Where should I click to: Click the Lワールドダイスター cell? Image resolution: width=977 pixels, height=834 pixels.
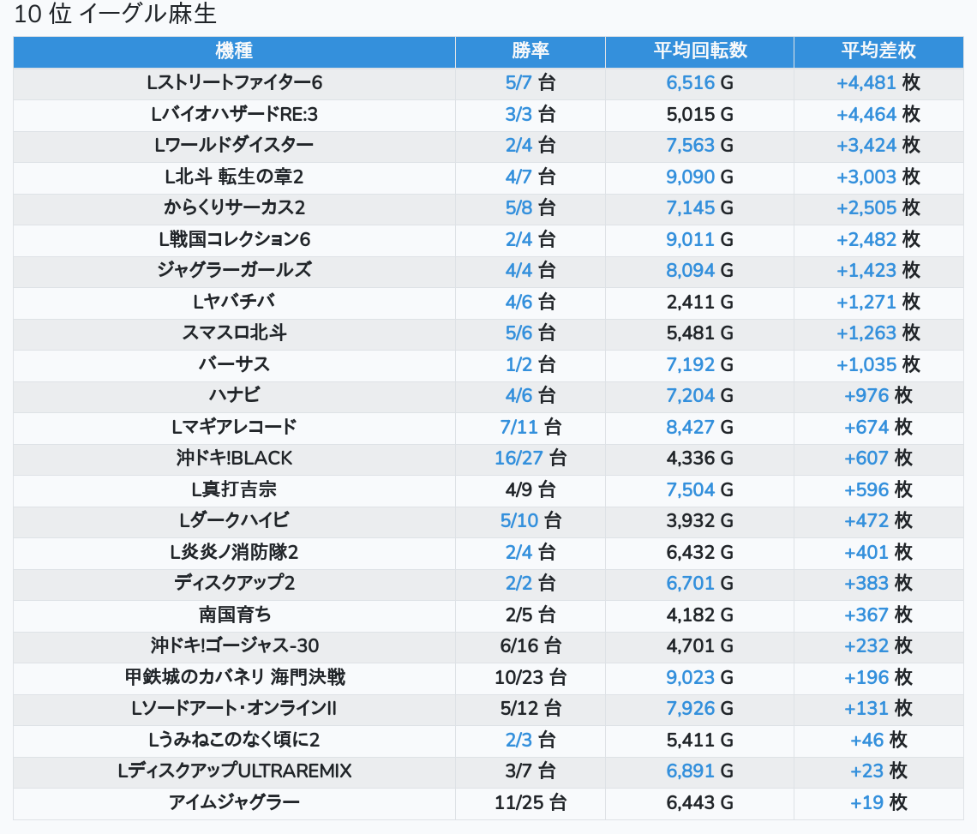(x=234, y=145)
